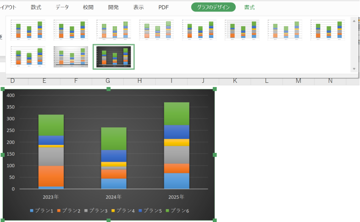
Task: Click the chart's top-center resize handle
Action: (x=109, y=89)
